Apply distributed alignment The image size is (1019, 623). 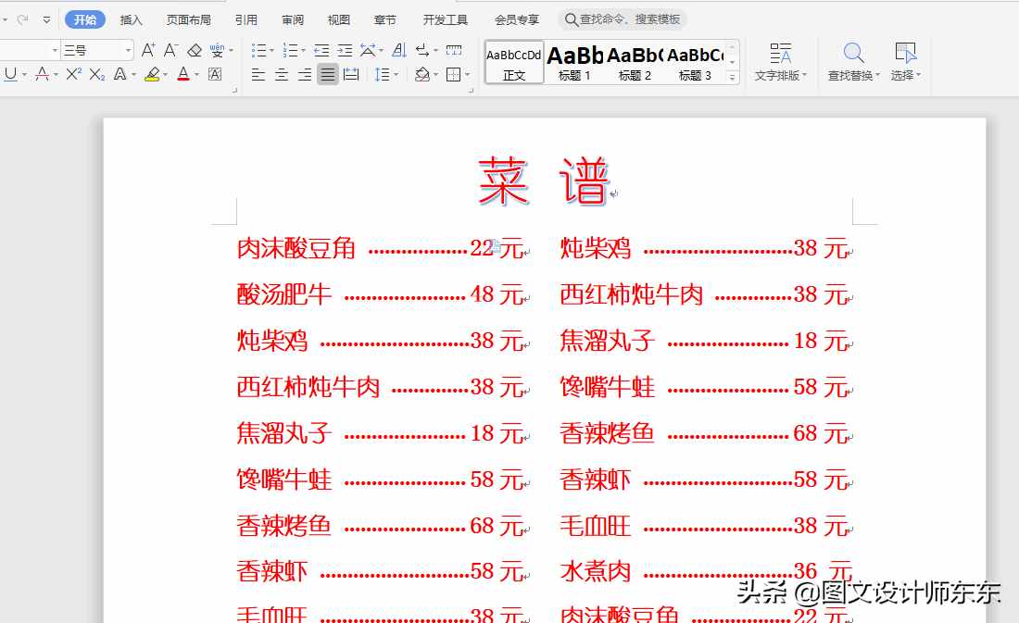pyautogui.click(x=351, y=75)
